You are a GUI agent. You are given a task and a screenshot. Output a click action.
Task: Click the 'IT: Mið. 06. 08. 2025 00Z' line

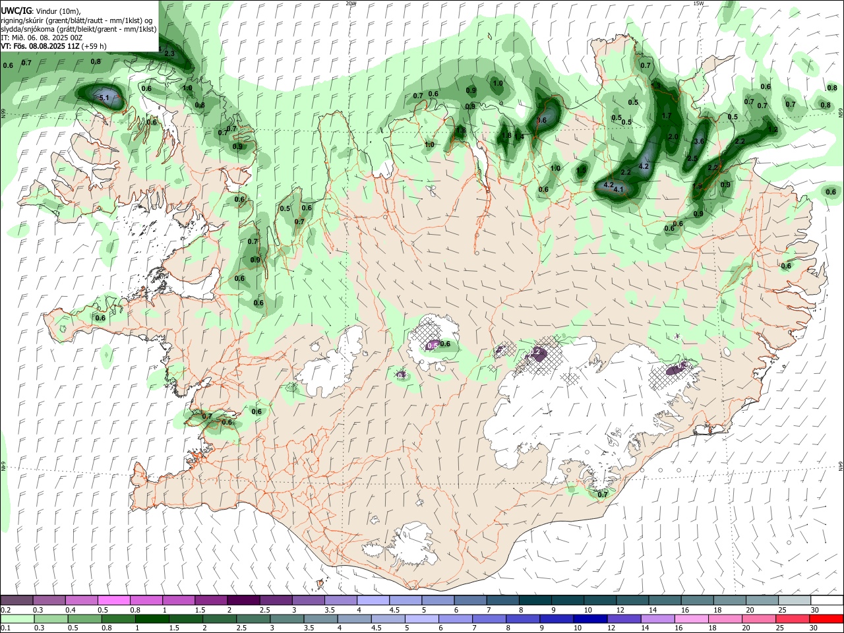42,38
